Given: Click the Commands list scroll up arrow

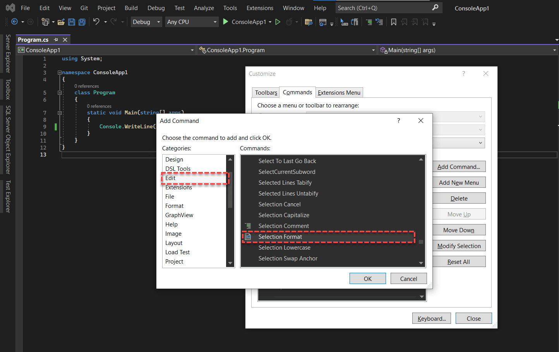Looking at the screenshot, I should click(x=421, y=159).
